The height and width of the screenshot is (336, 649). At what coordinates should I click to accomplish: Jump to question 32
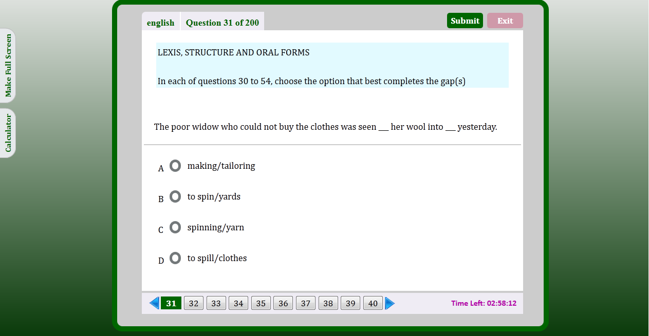[193, 303]
